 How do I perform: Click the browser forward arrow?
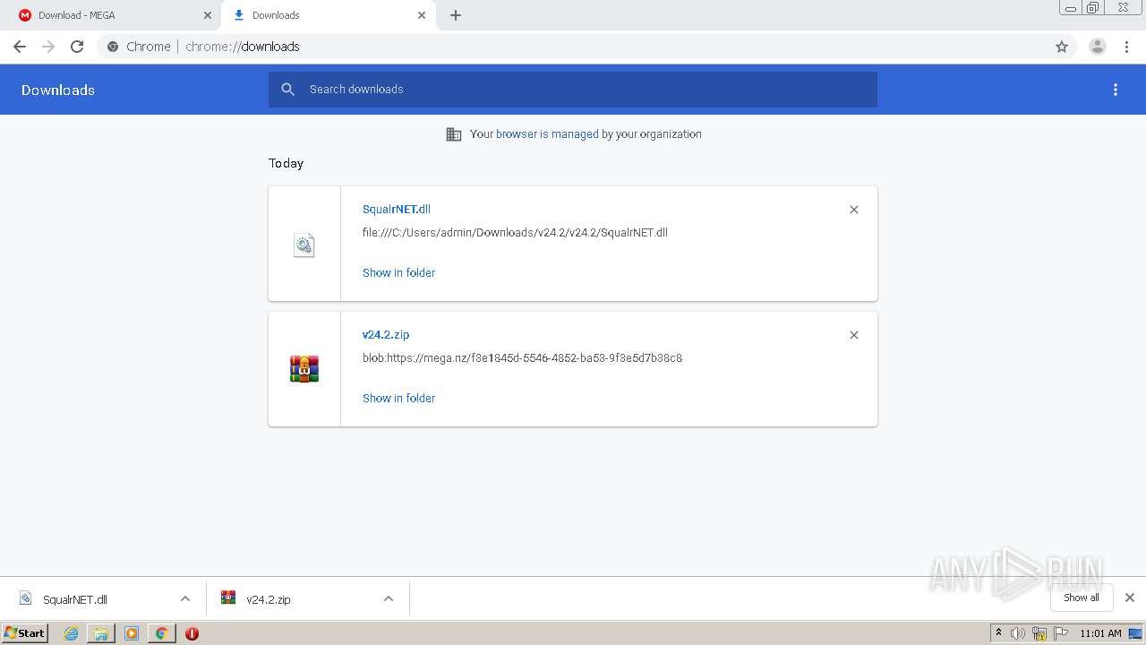[48, 47]
